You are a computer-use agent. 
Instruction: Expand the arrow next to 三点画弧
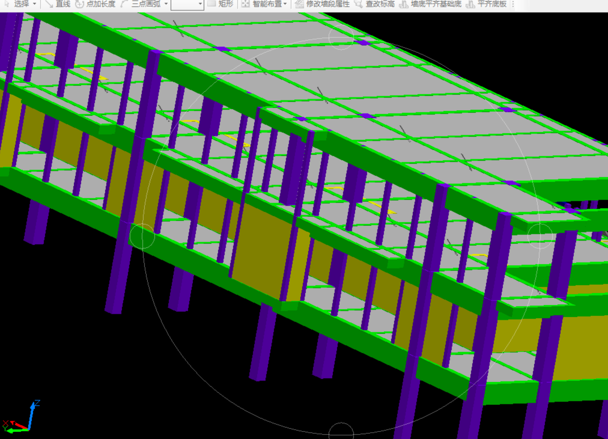pyautogui.click(x=166, y=4)
